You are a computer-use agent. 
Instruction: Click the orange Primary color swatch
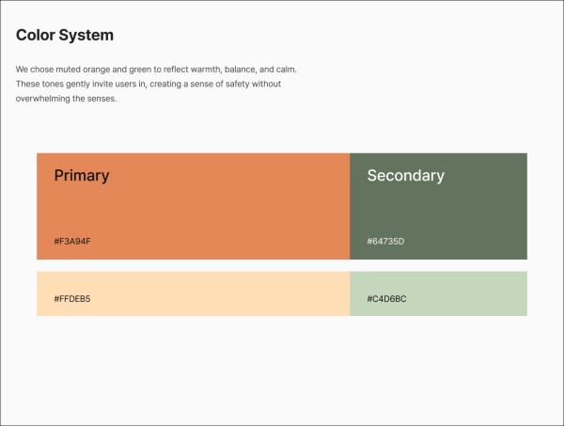[193, 207]
